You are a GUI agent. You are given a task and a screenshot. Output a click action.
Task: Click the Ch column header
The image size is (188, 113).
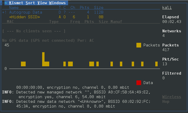73,8
